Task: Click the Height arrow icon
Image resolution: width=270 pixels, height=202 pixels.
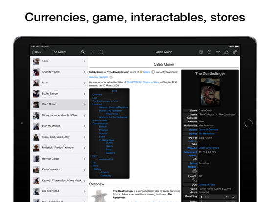Action: coord(194,180)
